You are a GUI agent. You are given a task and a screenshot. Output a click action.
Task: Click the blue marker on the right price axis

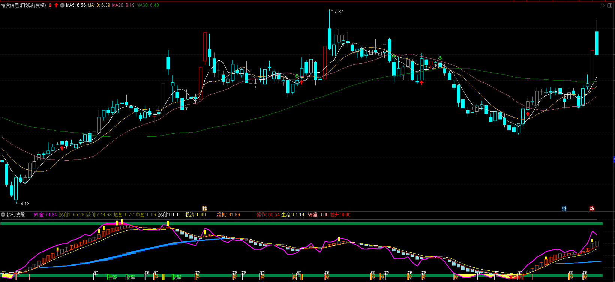(x=614, y=159)
